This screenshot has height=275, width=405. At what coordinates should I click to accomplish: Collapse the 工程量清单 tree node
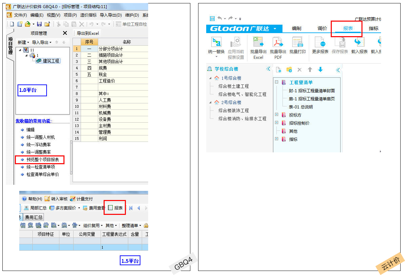coord(276,82)
